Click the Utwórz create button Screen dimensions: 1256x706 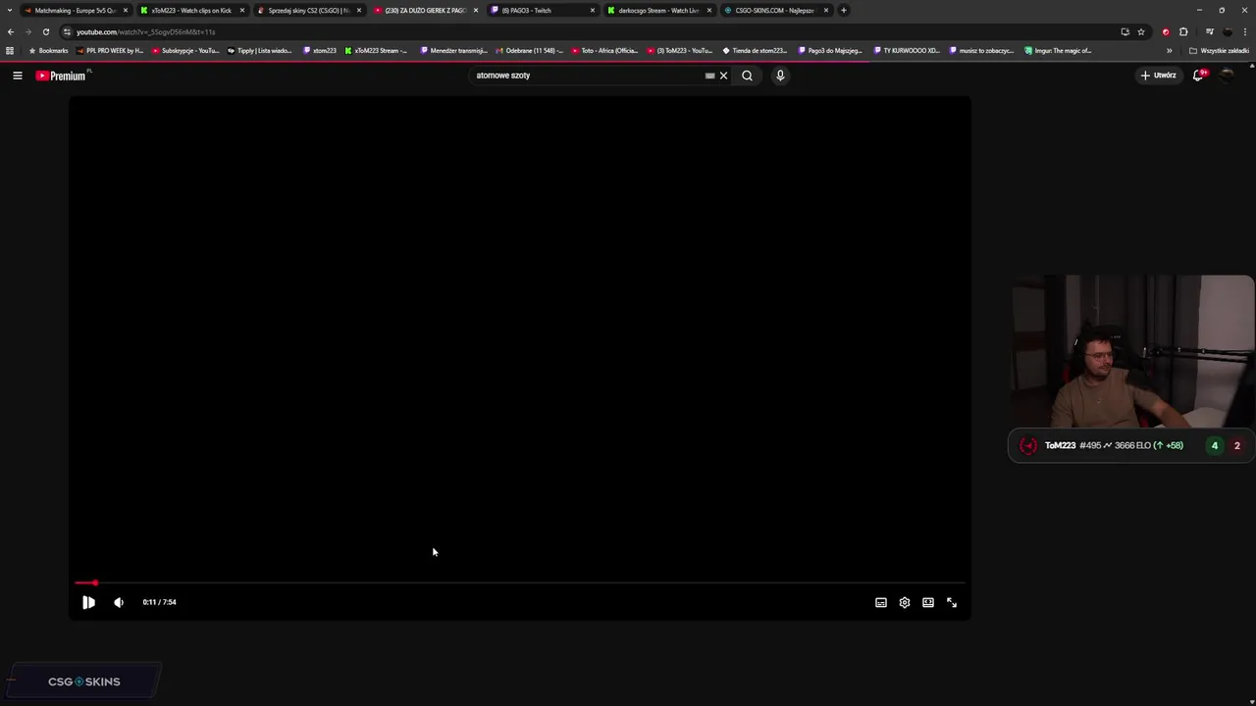click(x=1158, y=76)
